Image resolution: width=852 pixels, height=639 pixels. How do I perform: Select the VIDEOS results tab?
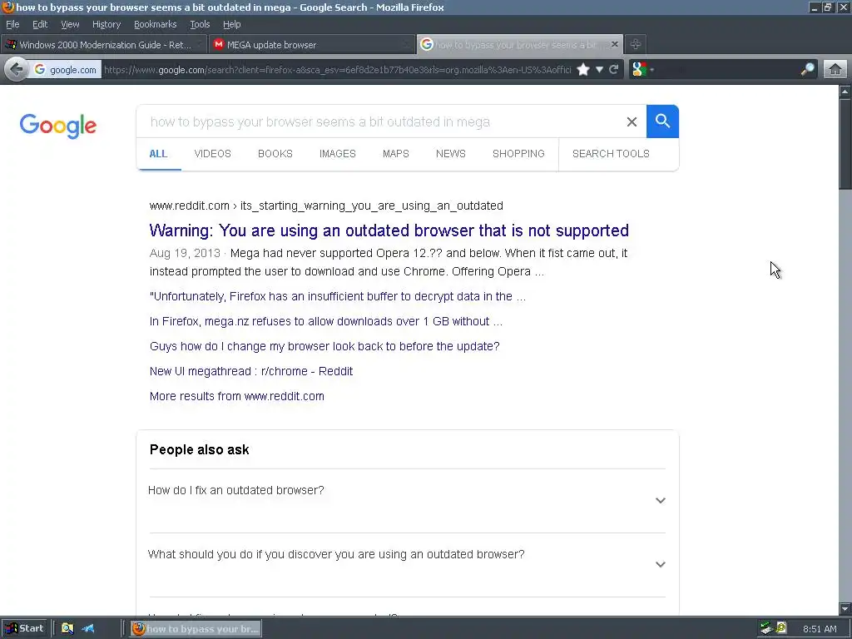click(212, 154)
